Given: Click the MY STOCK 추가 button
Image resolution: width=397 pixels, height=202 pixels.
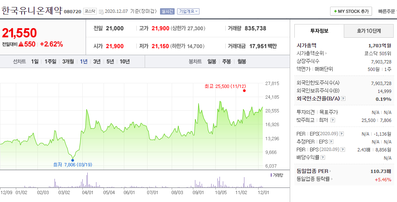Looking at the screenshot, I should pos(351,11).
